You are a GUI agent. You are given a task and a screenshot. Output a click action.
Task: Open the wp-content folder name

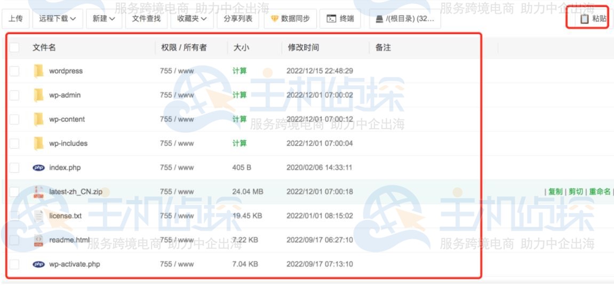(x=67, y=119)
